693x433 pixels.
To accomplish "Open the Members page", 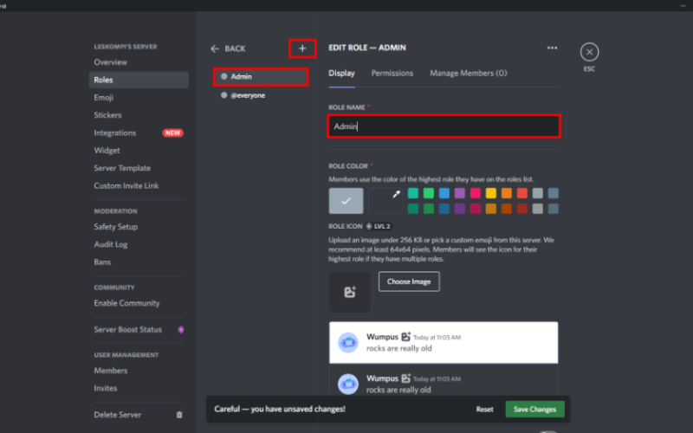I will (139, 371).
